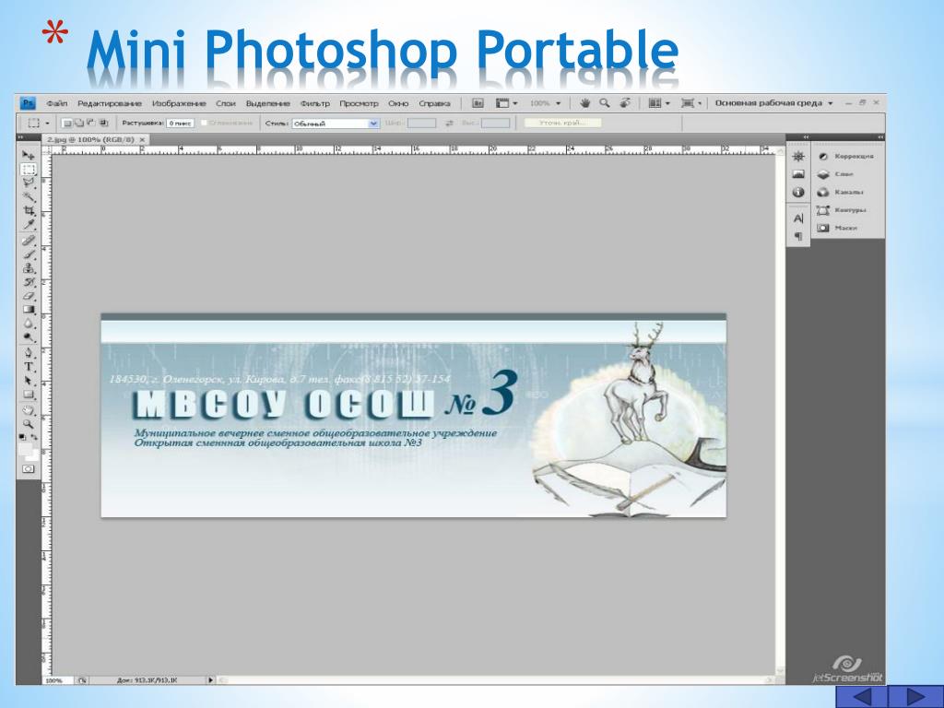Open the Слои menu
944x708 pixels.
tap(226, 103)
